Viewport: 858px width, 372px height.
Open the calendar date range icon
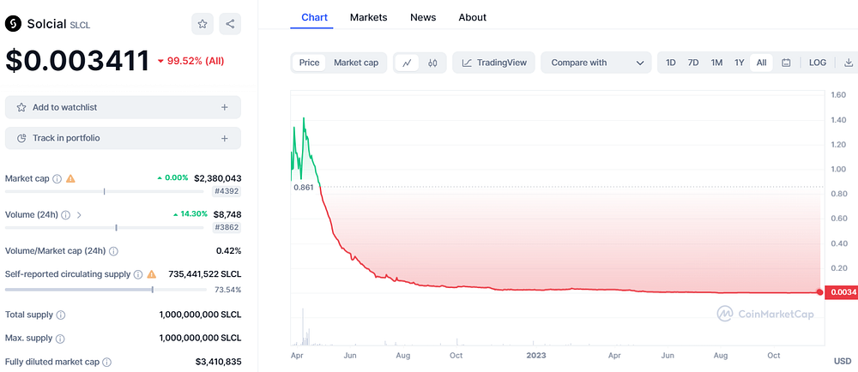tap(786, 63)
